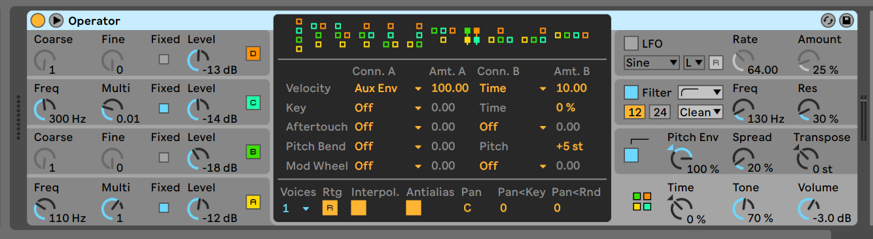Image resolution: width=873 pixels, height=239 pixels.
Task: Click the Filter Freq knob at 130 Hz
Action: click(x=743, y=110)
